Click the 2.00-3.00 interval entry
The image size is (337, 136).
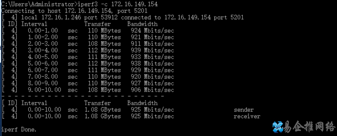pos(43,44)
